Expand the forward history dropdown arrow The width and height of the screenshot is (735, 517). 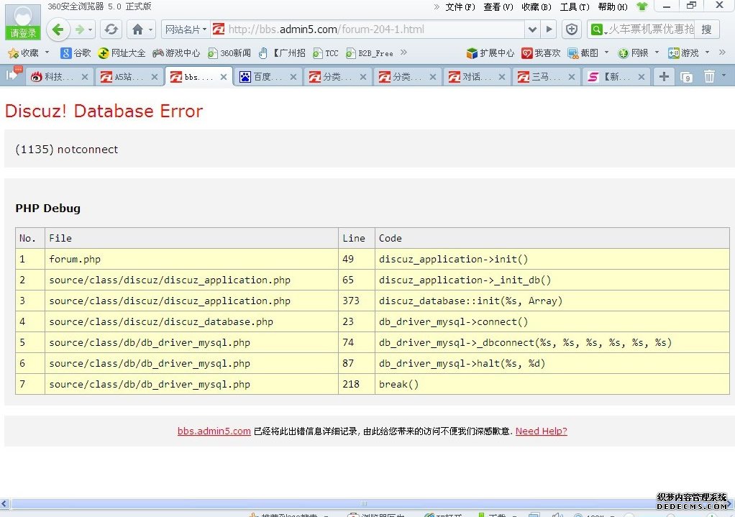tap(90, 30)
